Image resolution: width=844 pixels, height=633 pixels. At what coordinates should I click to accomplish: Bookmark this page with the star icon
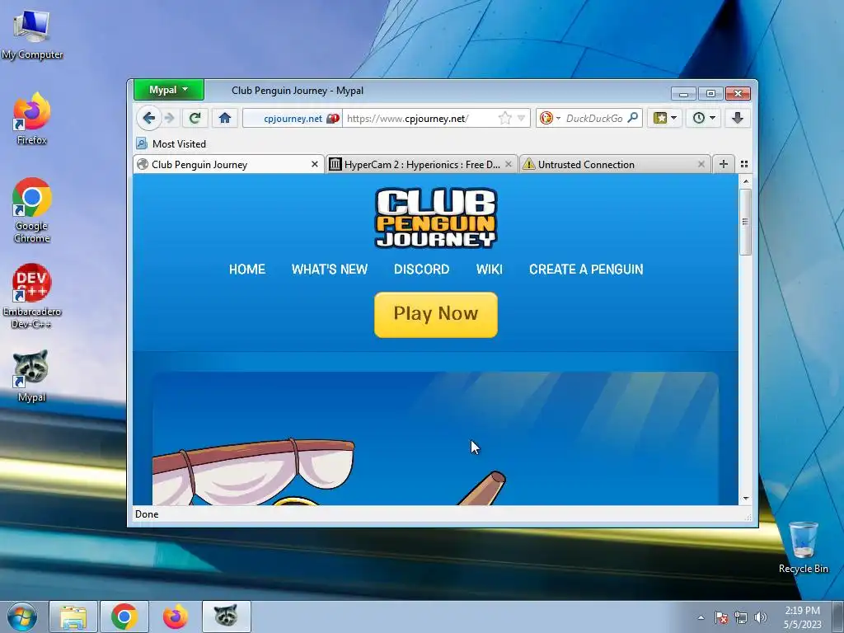click(x=505, y=118)
